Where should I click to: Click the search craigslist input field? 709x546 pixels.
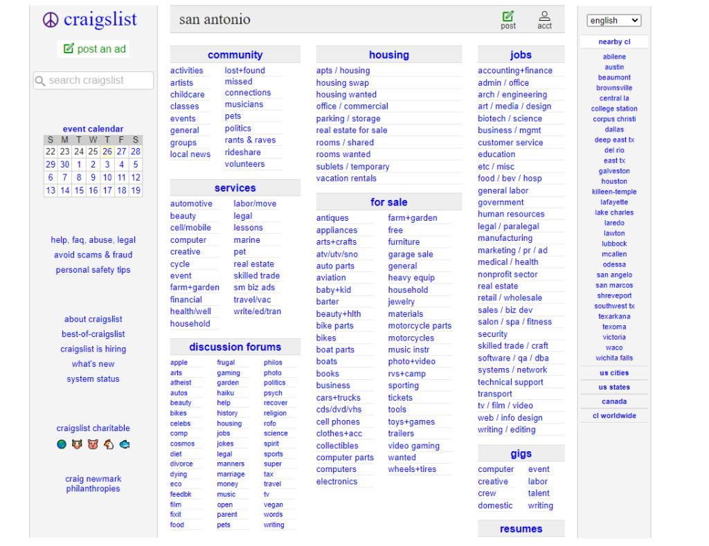pyautogui.click(x=93, y=80)
